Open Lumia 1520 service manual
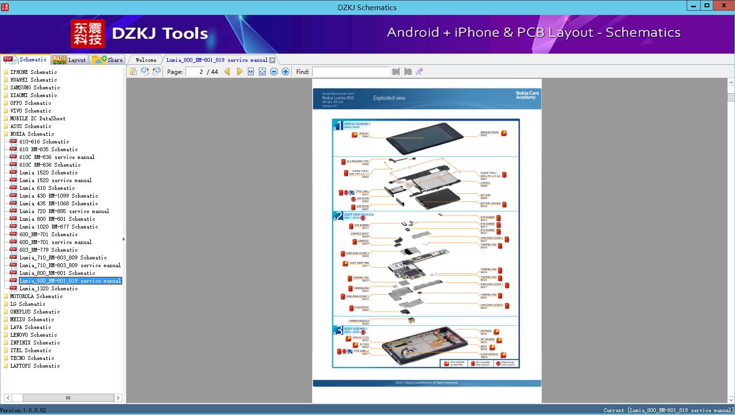Viewport: 735px width, 415px height. (56, 180)
